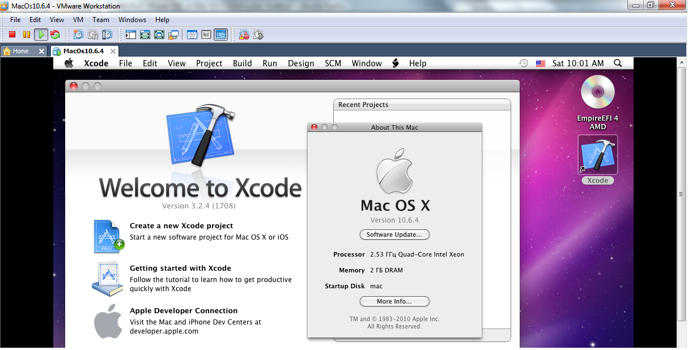The height and width of the screenshot is (350, 688).
Task: Close the About This Mac window
Action: (x=315, y=127)
